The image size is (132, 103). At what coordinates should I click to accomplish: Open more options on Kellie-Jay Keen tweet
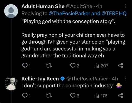click(x=125, y=78)
